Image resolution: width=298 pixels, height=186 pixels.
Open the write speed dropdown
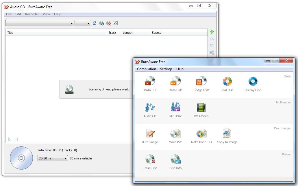[83, 23]
